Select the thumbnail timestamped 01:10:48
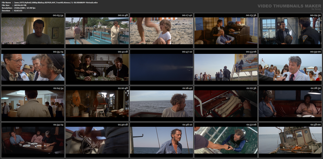The height and width of the screenshot is (159, 323). coord(97,104)
